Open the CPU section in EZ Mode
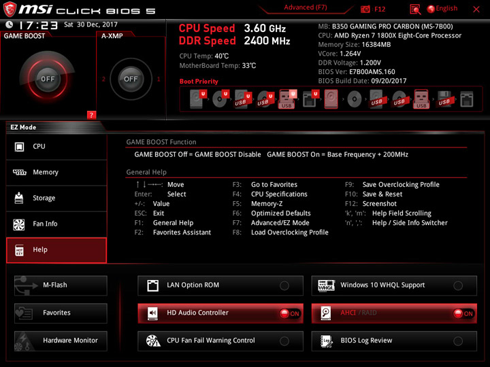Image resolution: width=490 pixels, height=367 pixels. tap(56, 147)
